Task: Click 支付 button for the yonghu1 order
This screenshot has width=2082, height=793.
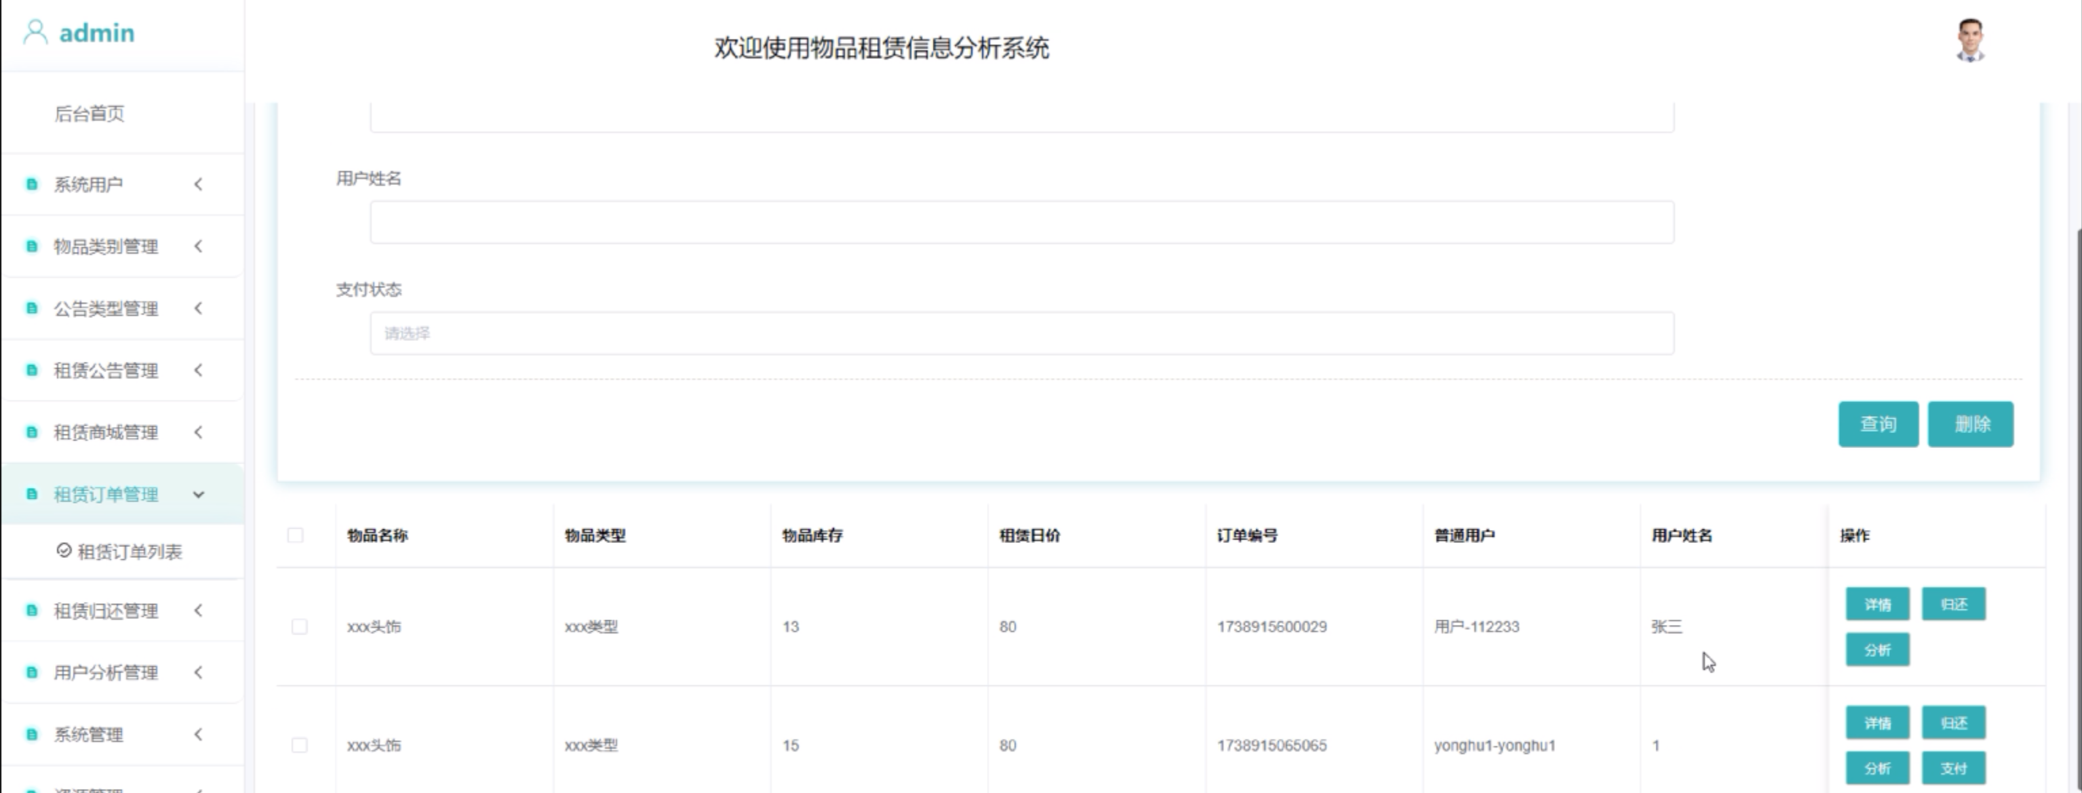Action: (1952, 768)
